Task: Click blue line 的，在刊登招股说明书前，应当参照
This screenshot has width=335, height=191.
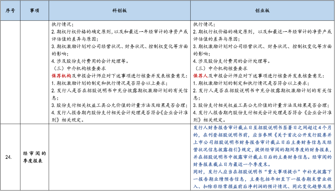Action: pos(262,135)
